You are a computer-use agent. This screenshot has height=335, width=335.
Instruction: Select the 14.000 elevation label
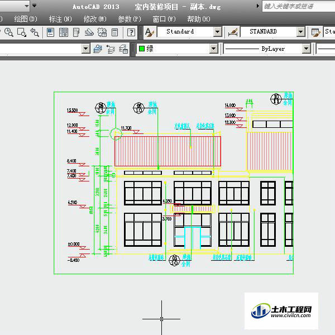[x=230, y=105]
